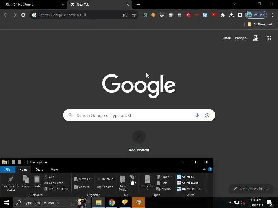Select the Share ribbon tab
Viewport: 278px width, 208px height.
point(39,170)
